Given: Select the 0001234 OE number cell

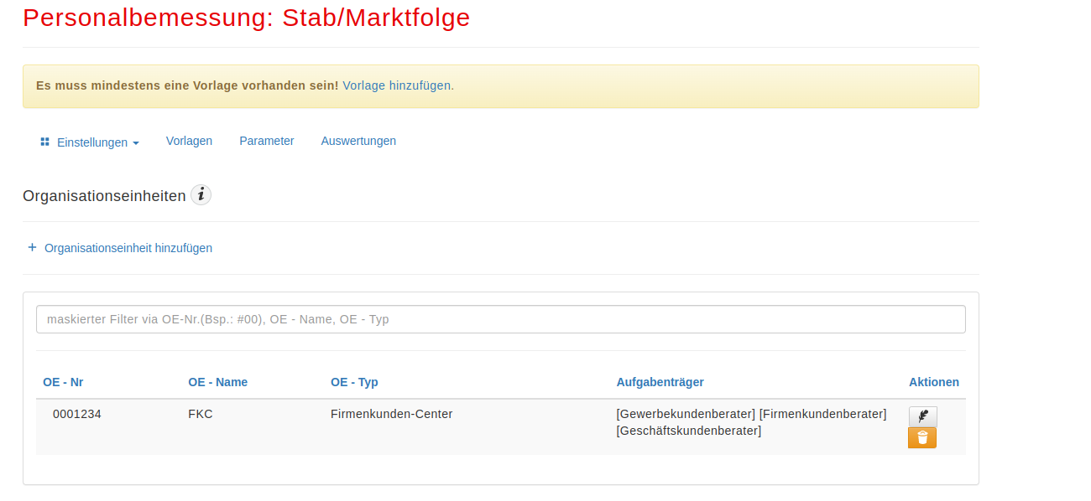Looking at the screenshot, I should pyautogui.click(x=77, y=414).
